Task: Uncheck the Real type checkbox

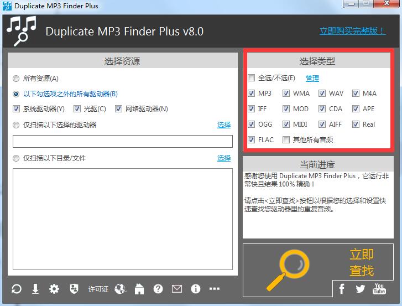Action: [356, 124]
